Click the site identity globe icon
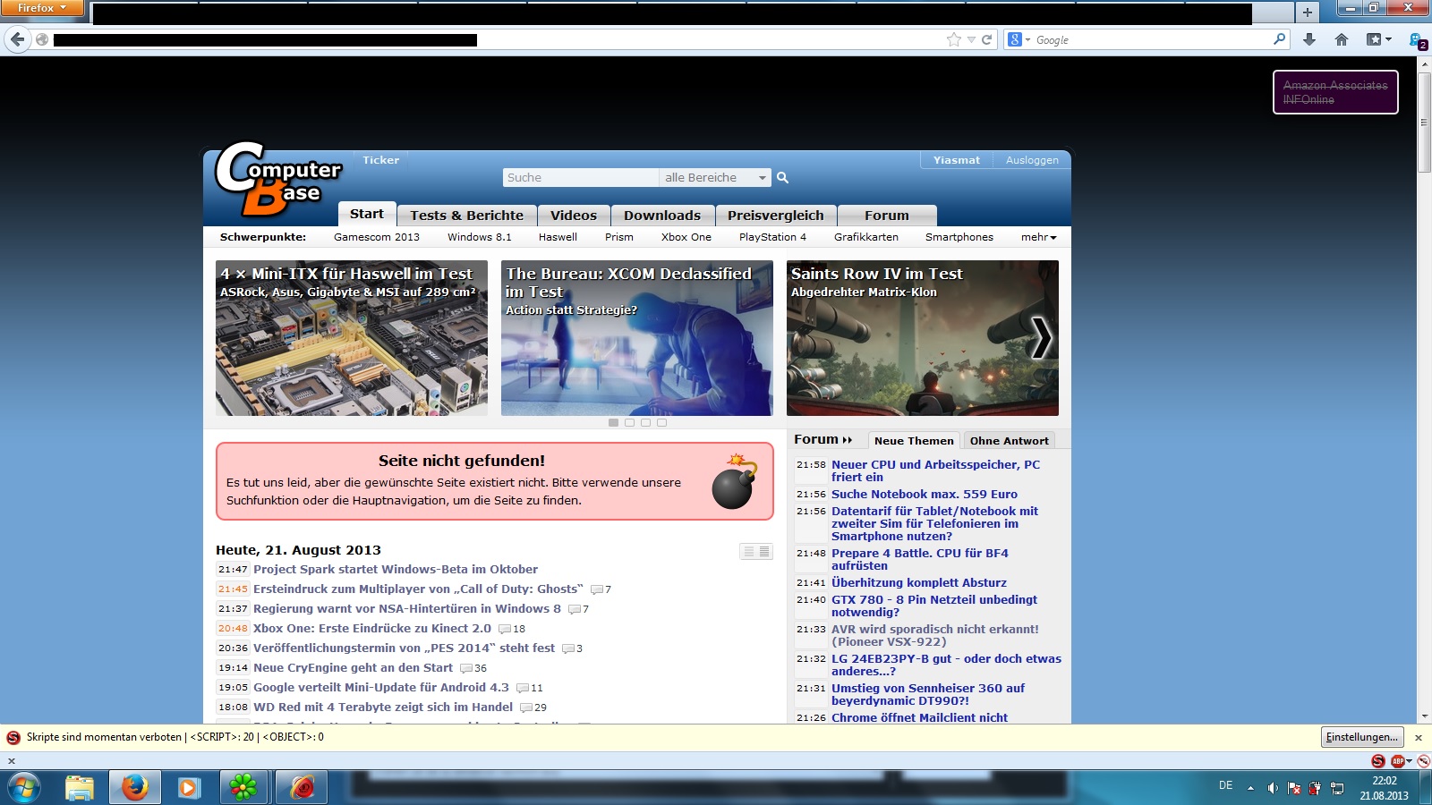The image size is (1432, 805). [41, 39]
